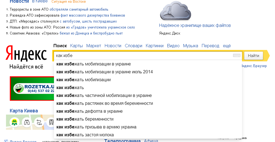Choose suggestion 'как избежать беременности'
Viewport: 275px width, 142px height.
pos(148,119)
